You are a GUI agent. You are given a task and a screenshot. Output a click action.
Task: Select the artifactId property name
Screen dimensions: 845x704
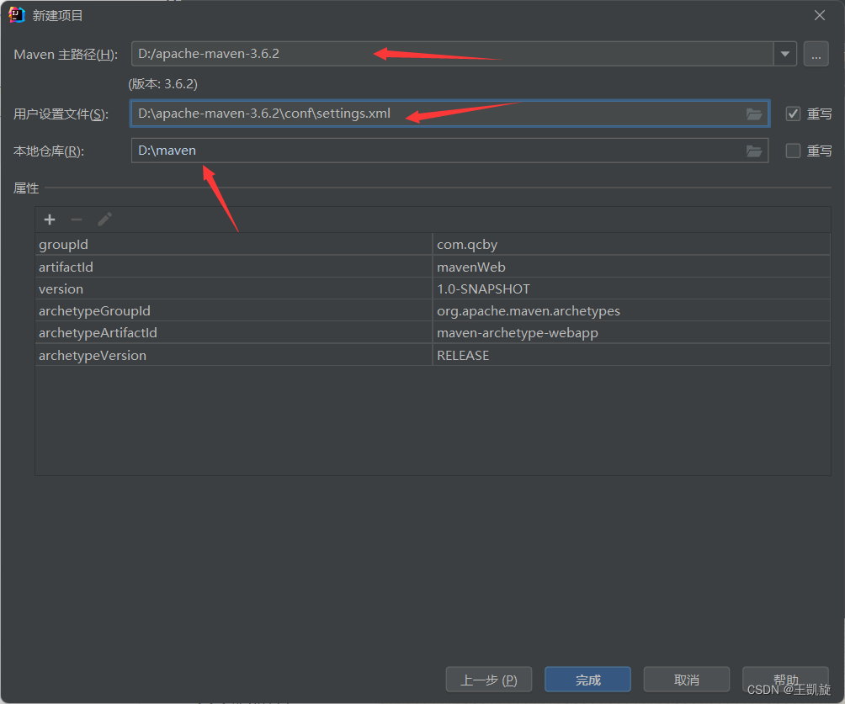coord(66,267)
